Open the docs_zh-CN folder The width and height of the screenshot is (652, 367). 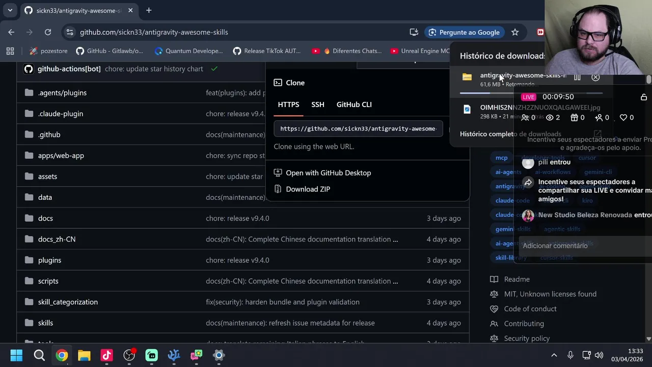click(x=57, y=239)
